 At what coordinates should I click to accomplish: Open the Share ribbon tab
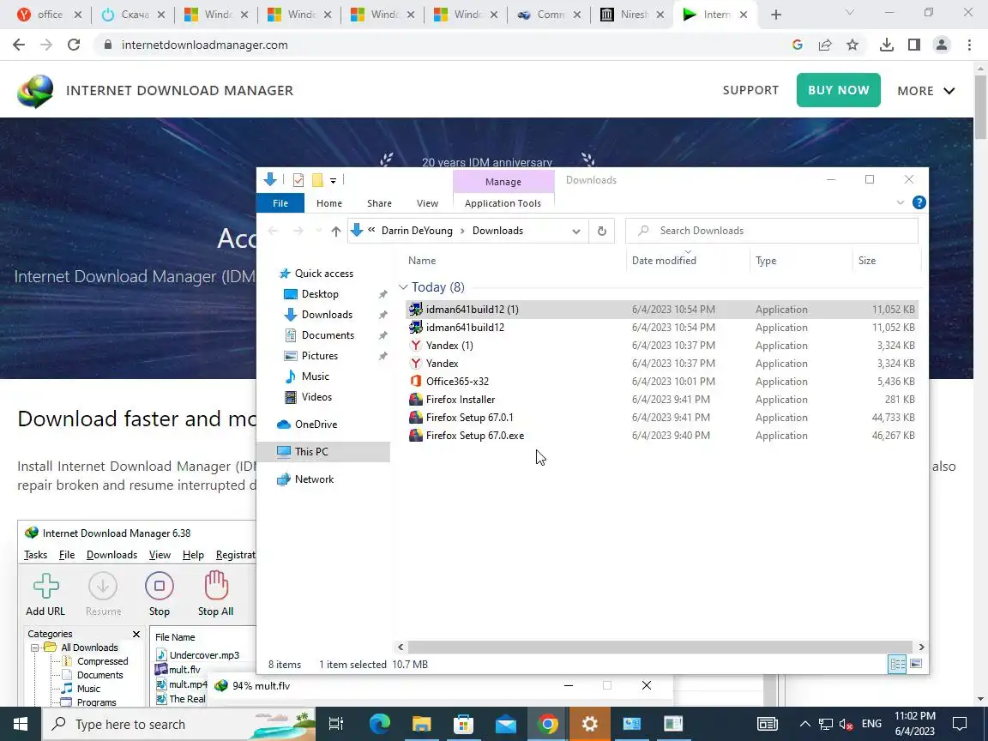click(x=379, y=203)
